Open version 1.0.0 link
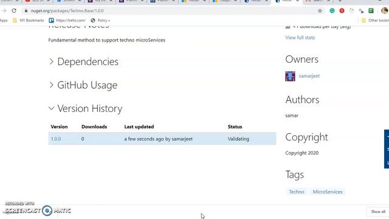 point(56,139)
